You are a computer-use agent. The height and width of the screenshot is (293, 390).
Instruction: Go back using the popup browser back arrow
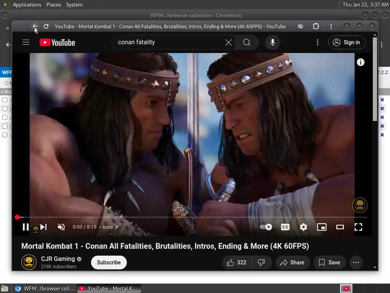click(35, 26)
